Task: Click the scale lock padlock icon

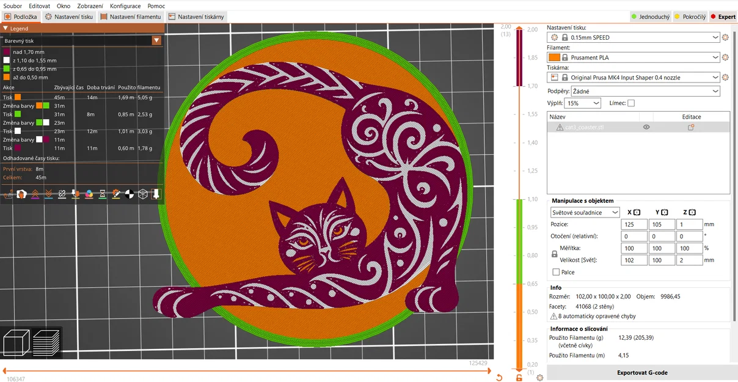Action: 555,254
